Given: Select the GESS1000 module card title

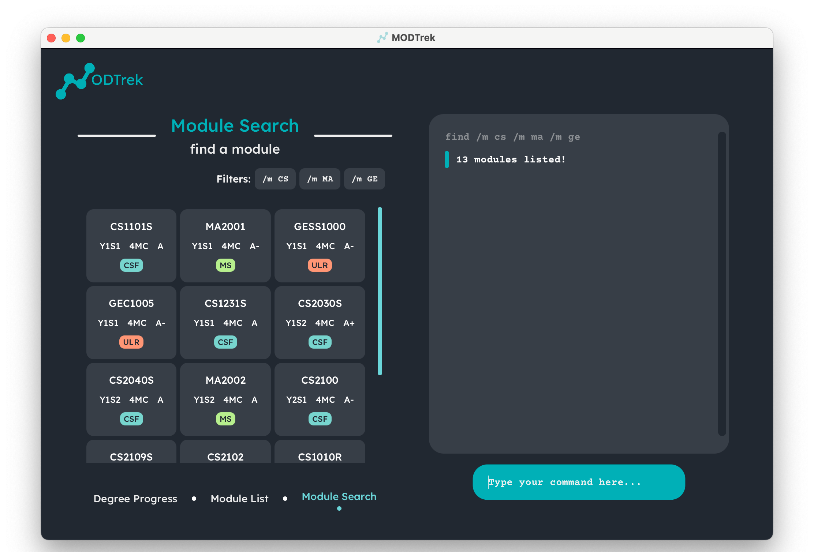Looking at the screenshot, I should coord(320,227).
